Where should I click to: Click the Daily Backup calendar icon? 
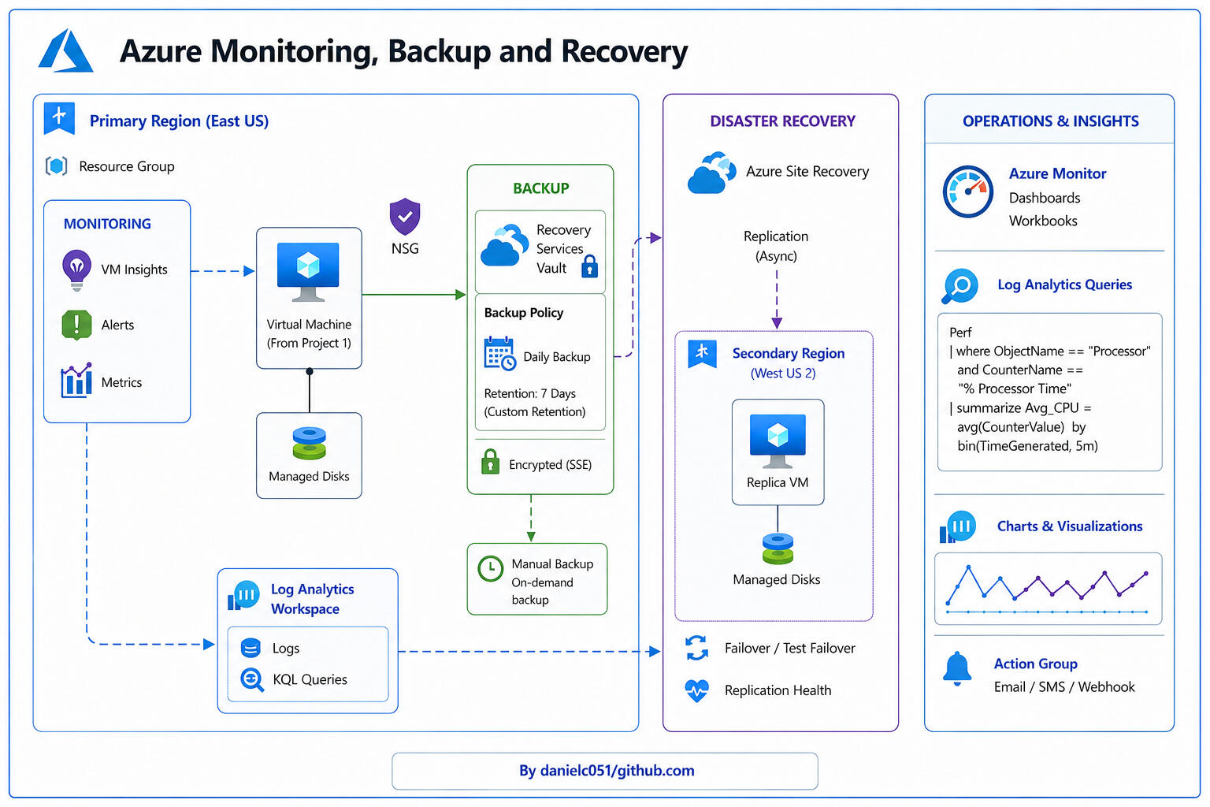pos(499,354)
